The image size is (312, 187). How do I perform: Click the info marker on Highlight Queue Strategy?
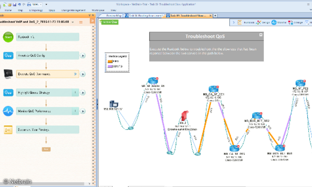click(x=75, y=93)
